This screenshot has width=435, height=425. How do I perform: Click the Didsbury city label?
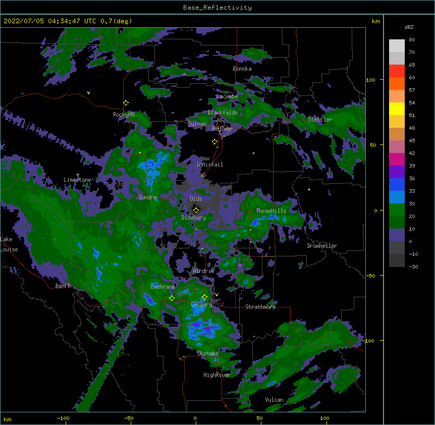(x=194, y=218)
